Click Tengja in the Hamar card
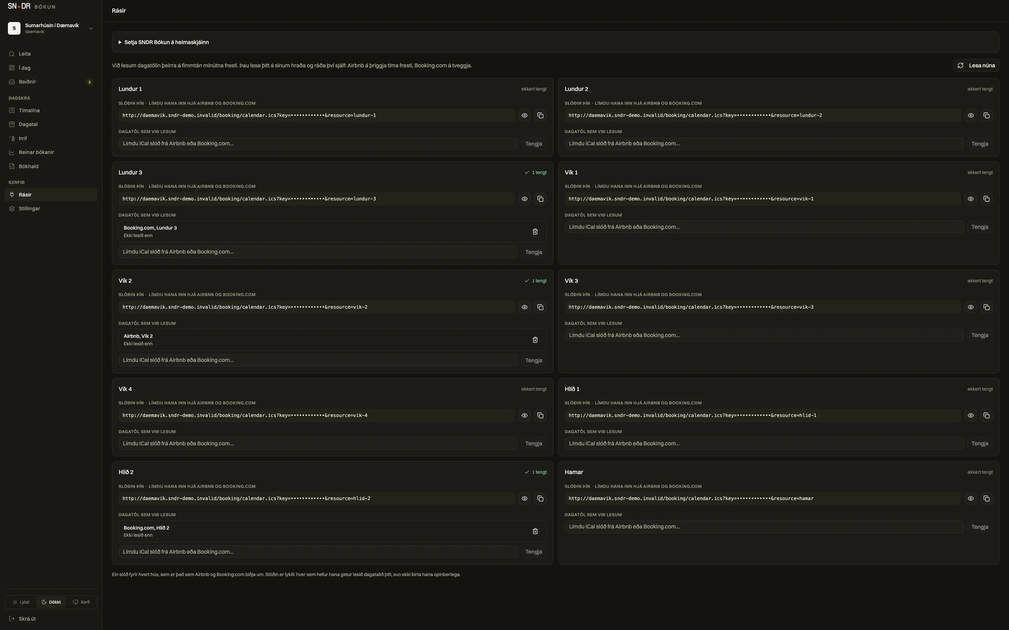 (x=979, y=527)
